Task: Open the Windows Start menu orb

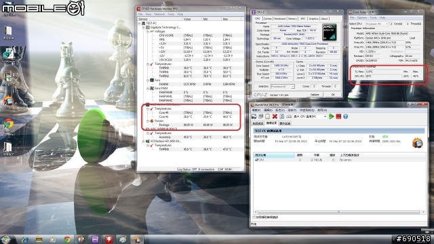Action: [5, 239]
